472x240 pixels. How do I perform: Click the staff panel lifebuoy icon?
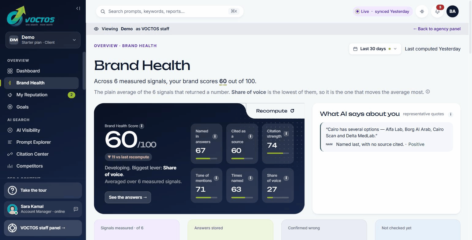pyautogui.click(x=12, y=228)
